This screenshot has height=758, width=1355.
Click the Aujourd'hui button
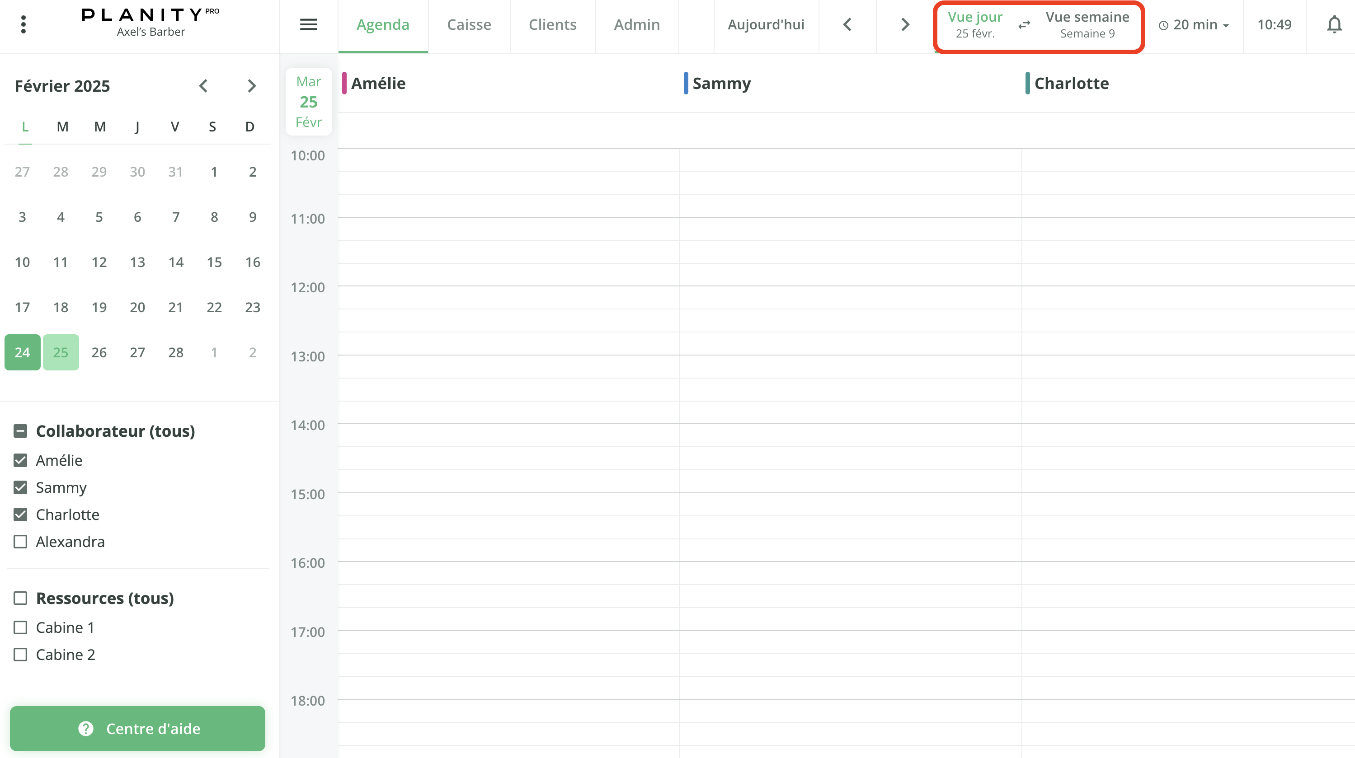click(x=765, y=25)
